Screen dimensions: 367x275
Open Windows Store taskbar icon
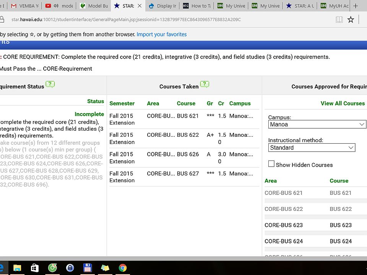point(35,268)
